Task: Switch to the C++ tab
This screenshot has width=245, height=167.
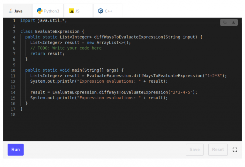Action: (108, 11)
